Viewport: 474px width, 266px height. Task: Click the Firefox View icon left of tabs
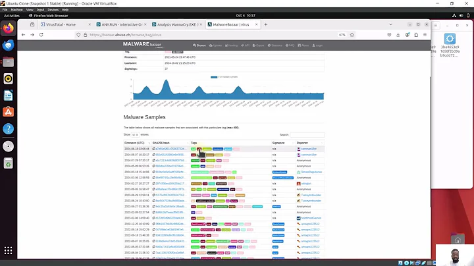click(x=32, y=24)
